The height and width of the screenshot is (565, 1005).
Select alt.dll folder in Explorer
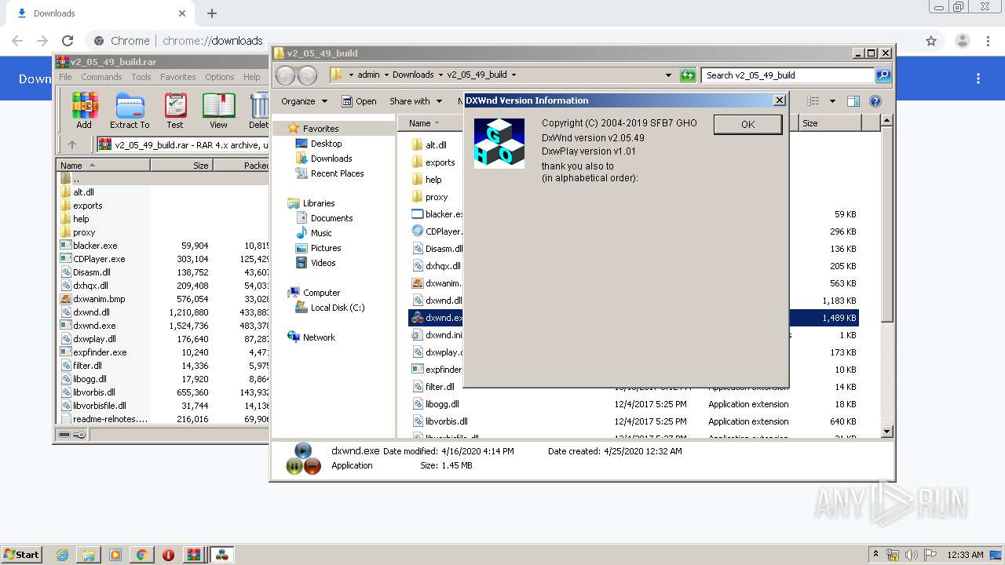pyautogui.click(x=429, y=145)
